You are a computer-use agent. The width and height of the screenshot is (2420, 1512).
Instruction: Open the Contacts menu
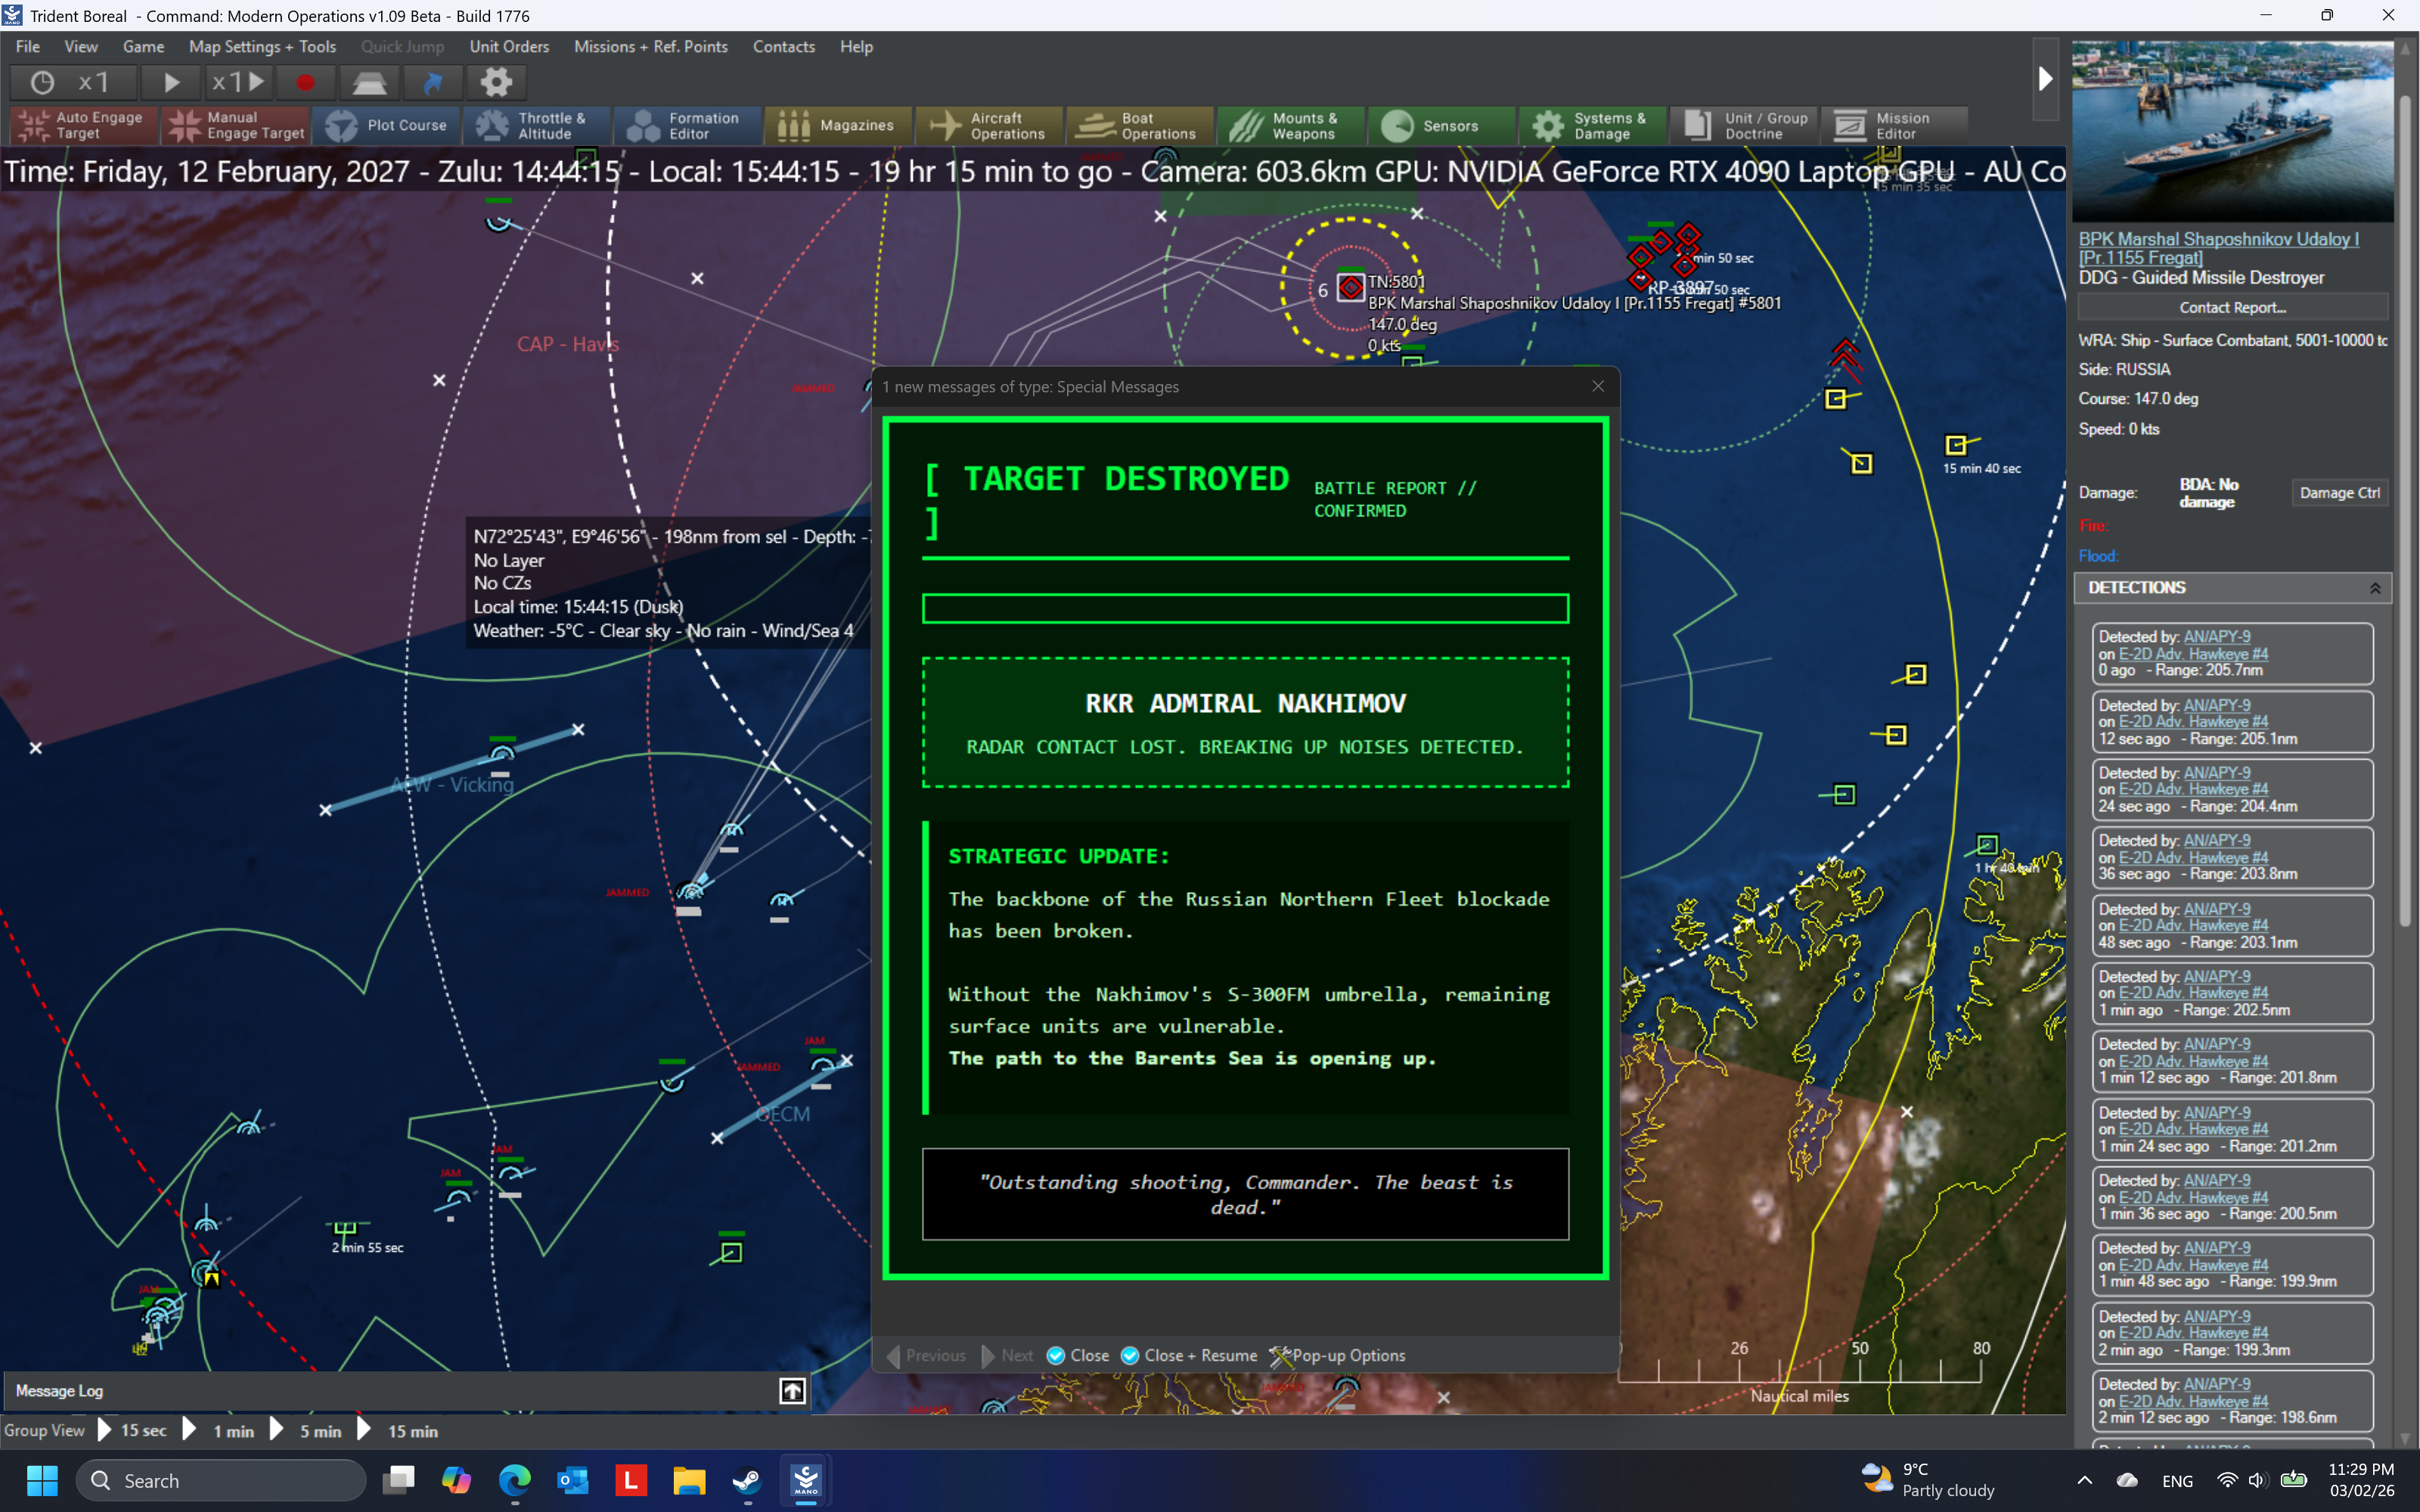pos(784,46)
